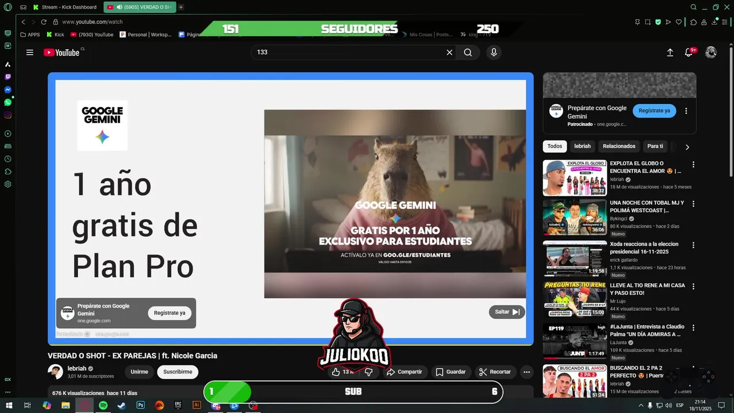Viewport: 734px width, 413px height.
Task: Open the Opera GX main menu icon
Action: pos(8,7)
